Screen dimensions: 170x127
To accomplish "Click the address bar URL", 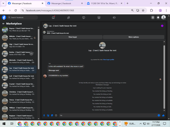I will [50, 10].
